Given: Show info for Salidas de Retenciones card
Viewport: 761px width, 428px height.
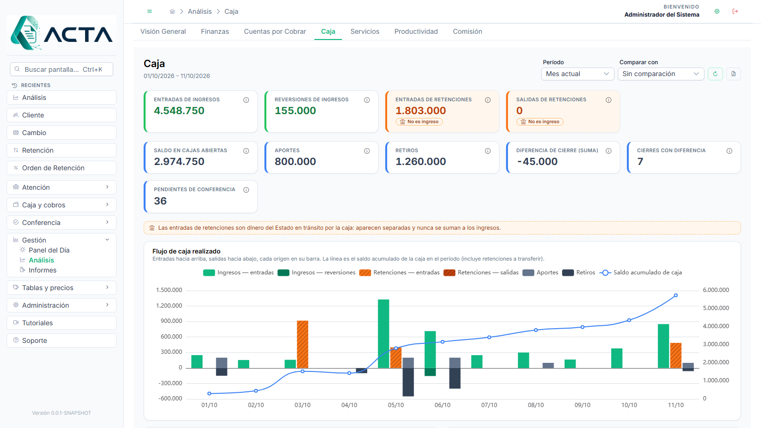Looking at the screenshot, I should click(609, 100).
